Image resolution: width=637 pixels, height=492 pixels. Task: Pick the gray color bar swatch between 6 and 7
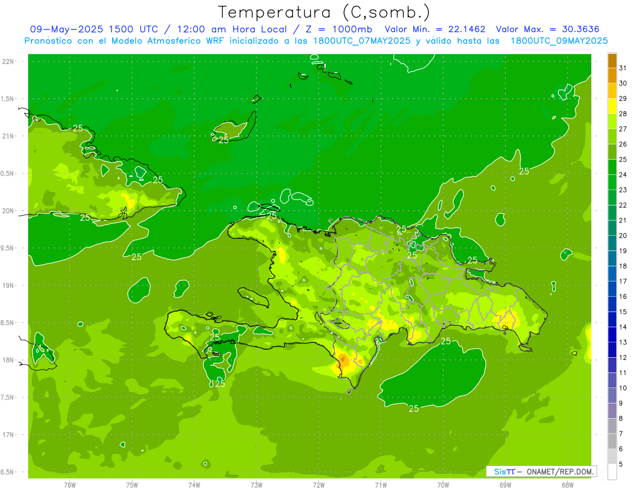coord(612,442)
